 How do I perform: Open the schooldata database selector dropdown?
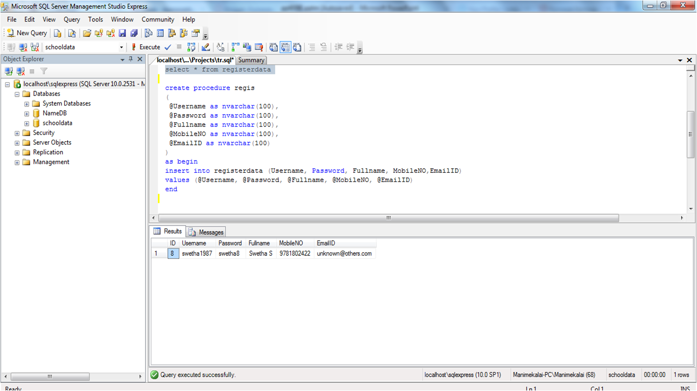click(121, 47)
